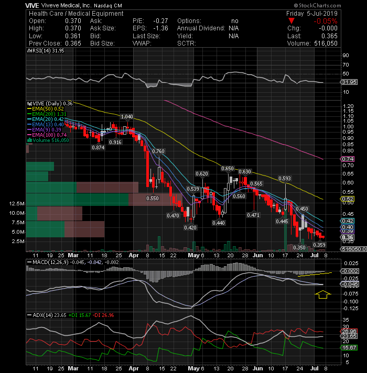
Task: Click the -0.045 MACD axis tag
Action: [350, 284]
